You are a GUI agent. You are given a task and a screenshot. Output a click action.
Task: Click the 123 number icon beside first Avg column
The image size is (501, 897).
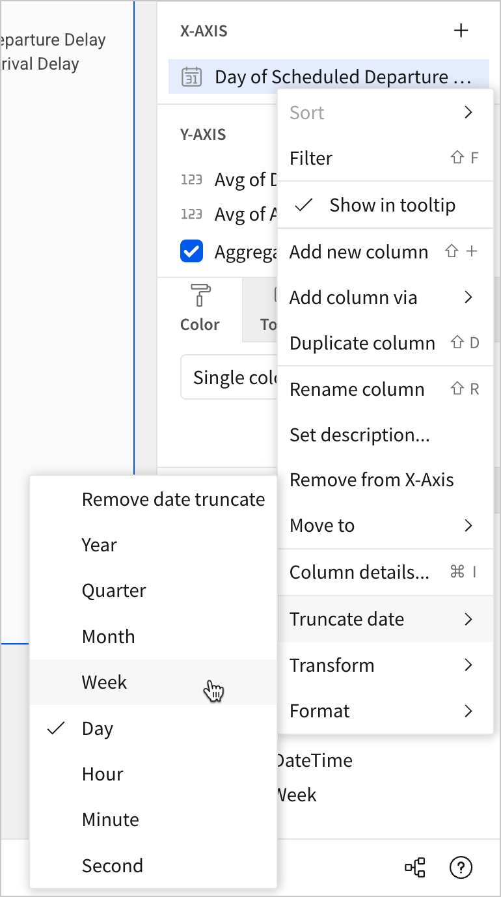191,180
